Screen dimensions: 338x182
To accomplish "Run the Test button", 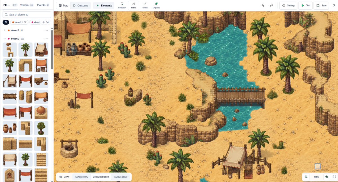I will (x=306, y=5).
